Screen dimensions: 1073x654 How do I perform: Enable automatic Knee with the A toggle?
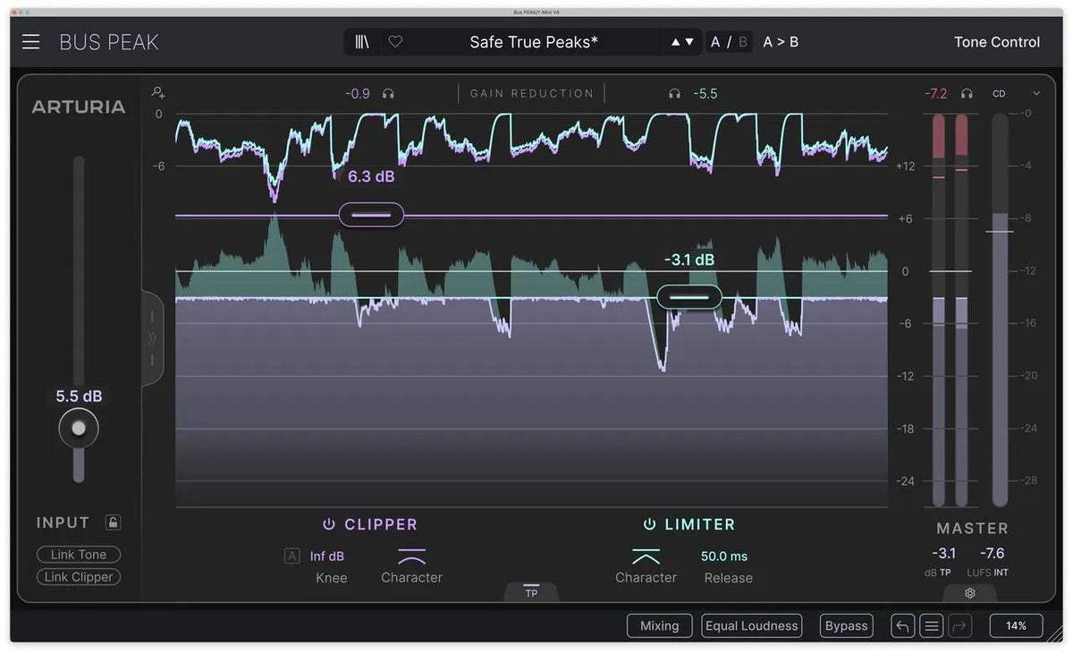click(291, 556)
